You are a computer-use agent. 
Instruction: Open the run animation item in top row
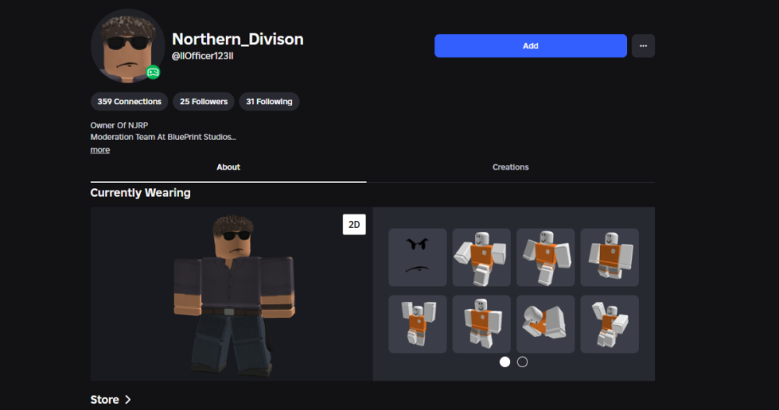[x=481, y=257]
